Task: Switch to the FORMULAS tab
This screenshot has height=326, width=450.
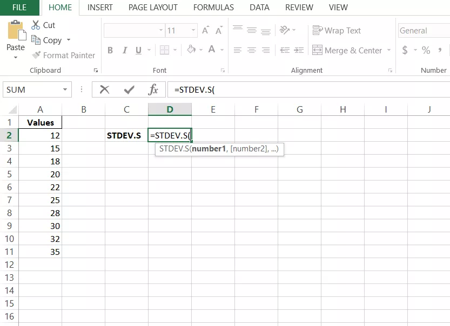Action: coord(213,8)
